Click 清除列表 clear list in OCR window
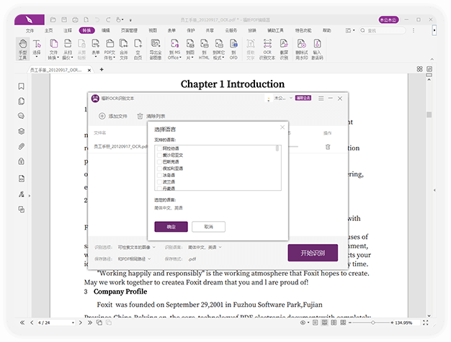 coord(151,116)
